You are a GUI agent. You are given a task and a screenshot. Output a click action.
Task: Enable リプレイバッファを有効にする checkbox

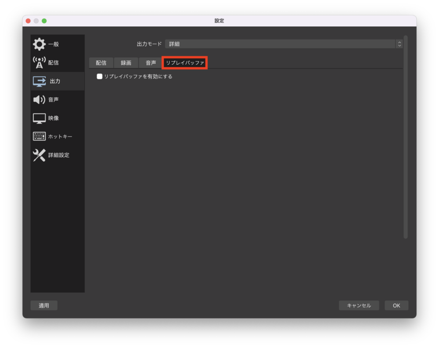click(x=99, y=76)
